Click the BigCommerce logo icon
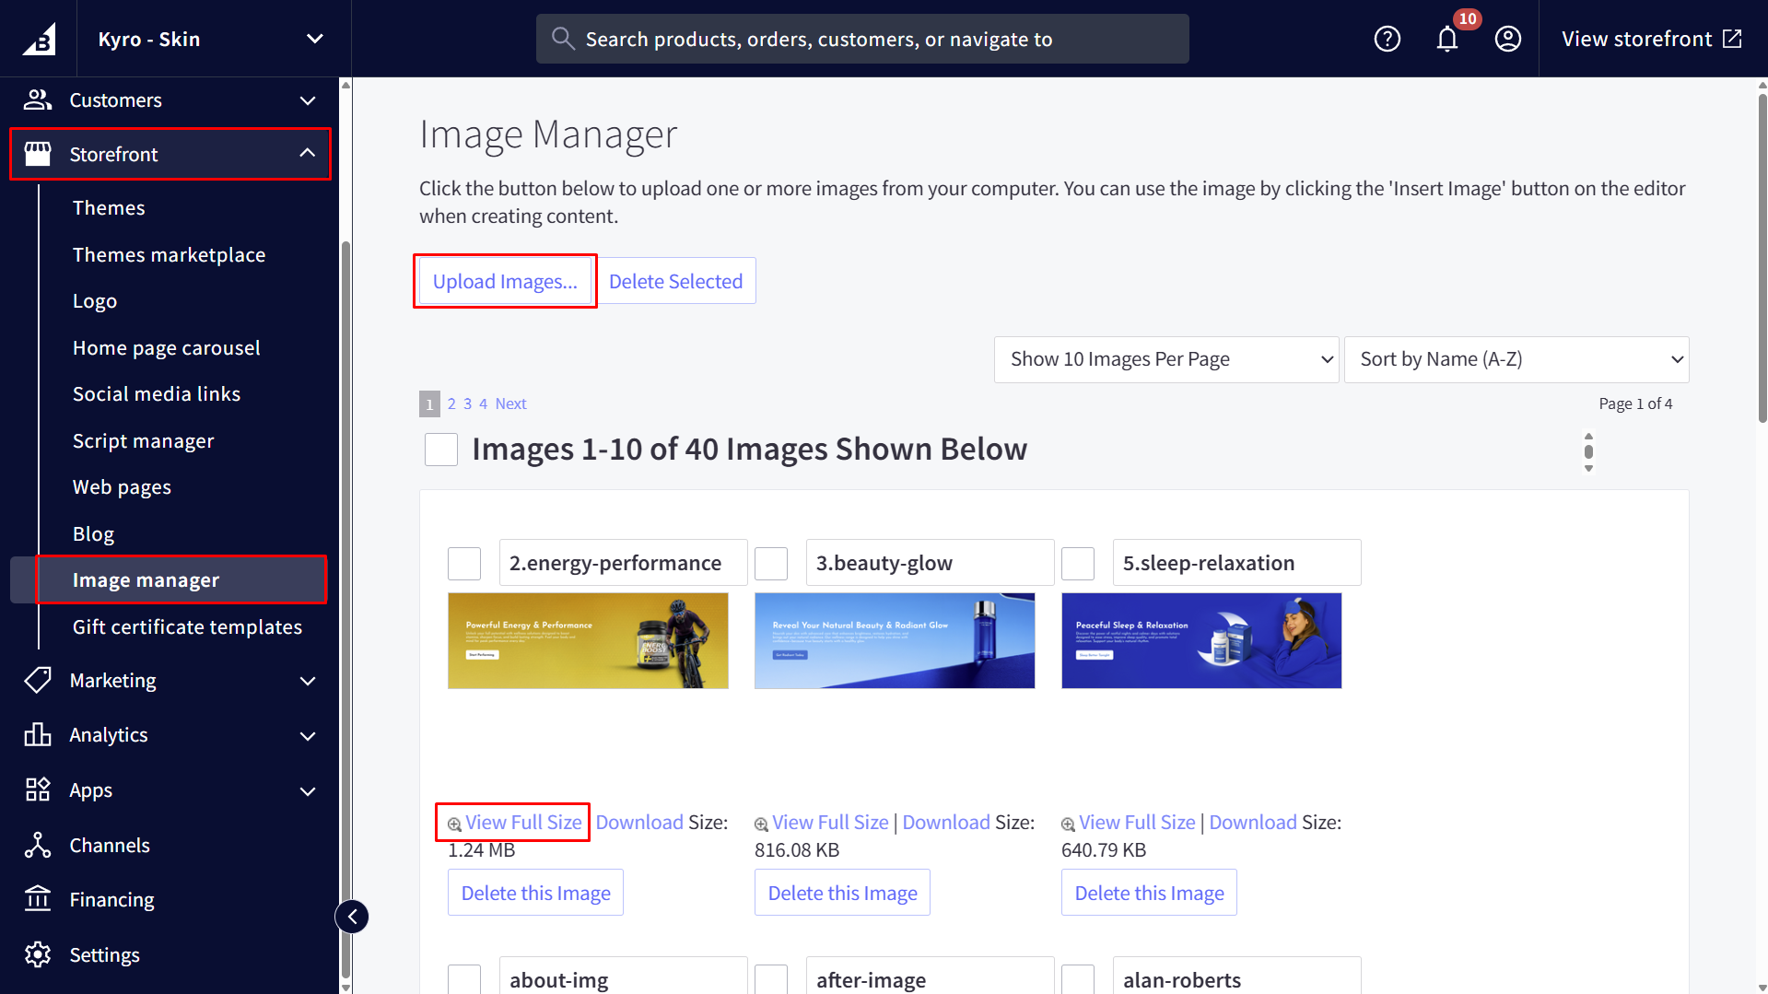Image resolution: width=1768 pixels, height=994 pixels. click(39, 39)
